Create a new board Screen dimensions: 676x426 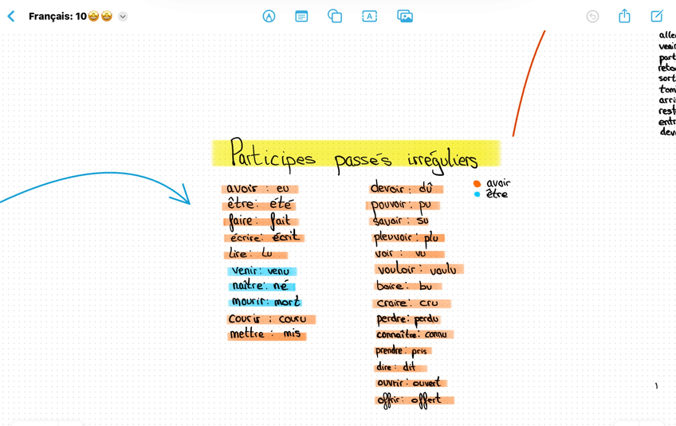tap(657, 16)
